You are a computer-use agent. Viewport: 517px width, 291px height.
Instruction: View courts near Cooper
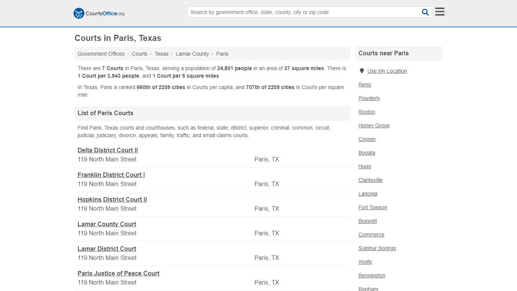pyautogui.click(x=367, y=139)
